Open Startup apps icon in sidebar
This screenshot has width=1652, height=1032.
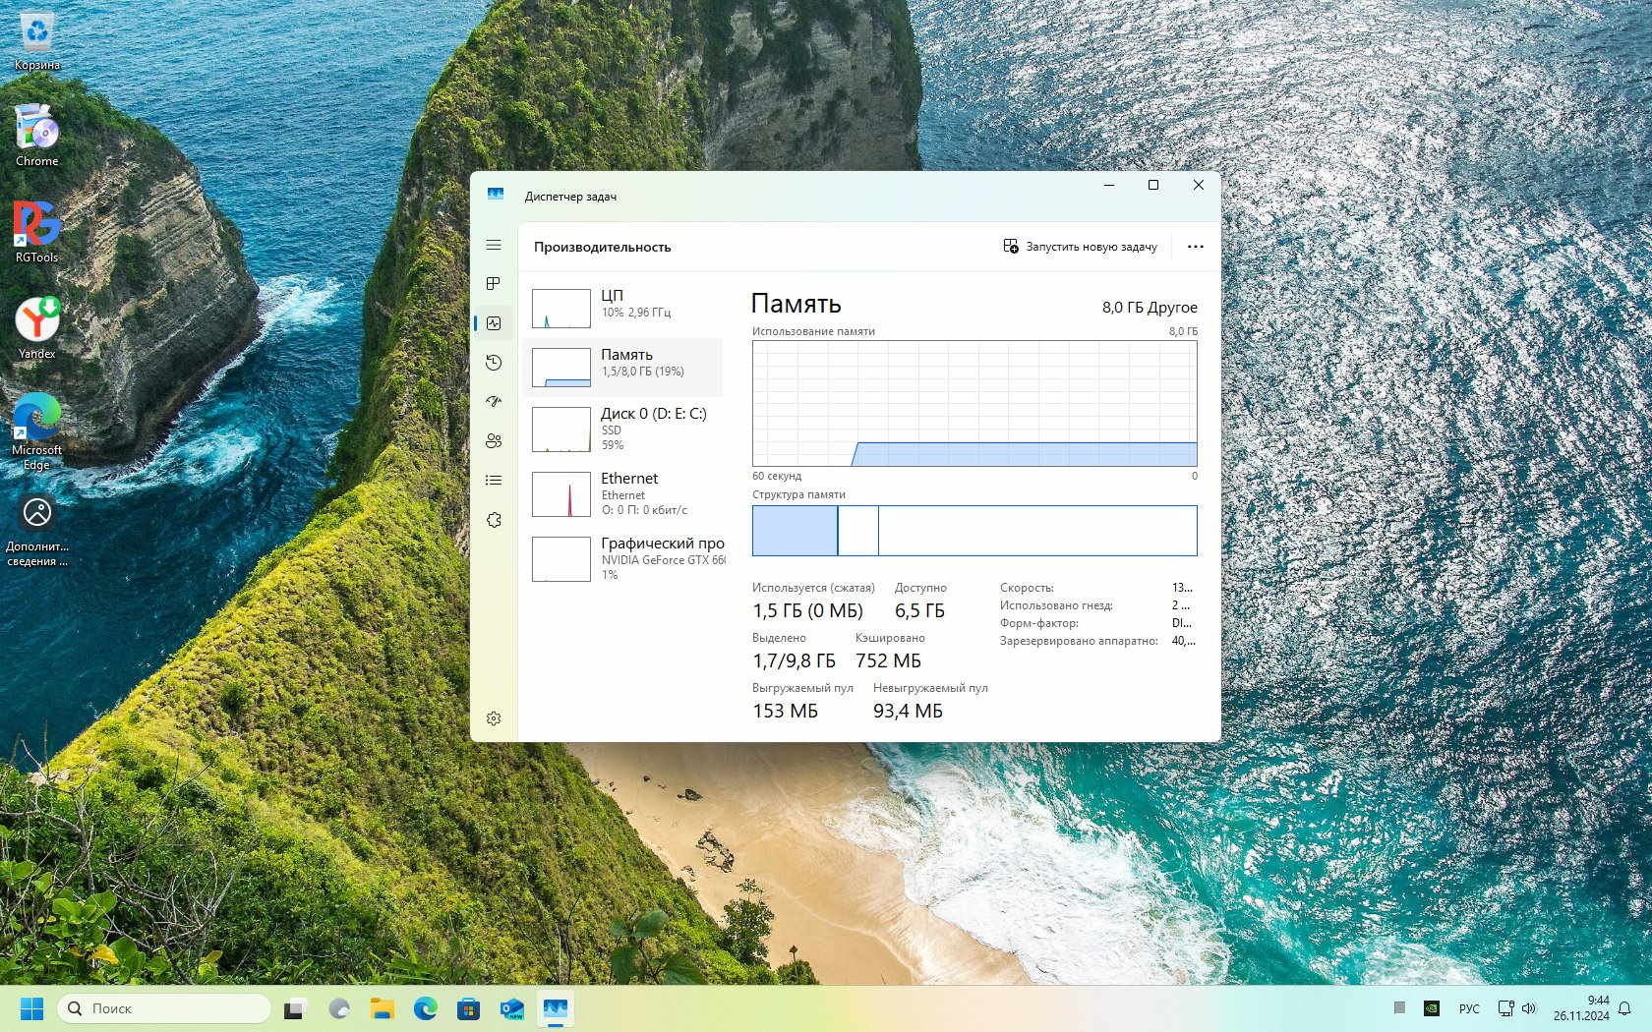[494, 402]
